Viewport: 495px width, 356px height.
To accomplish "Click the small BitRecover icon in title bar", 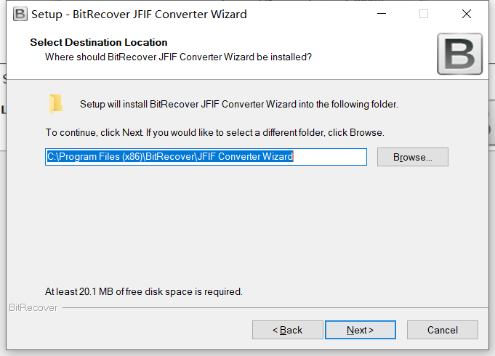I will 20,15.
